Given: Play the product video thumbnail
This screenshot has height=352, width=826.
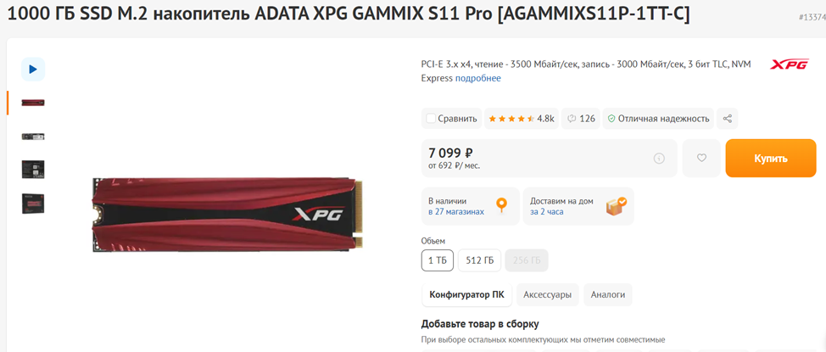Looking at the screenshot, I should (x=33, y=69).
